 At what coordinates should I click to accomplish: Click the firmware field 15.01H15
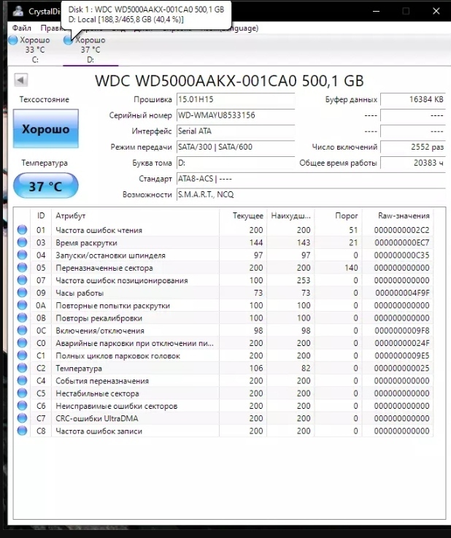pyautogui.click(x=236, y=99)
